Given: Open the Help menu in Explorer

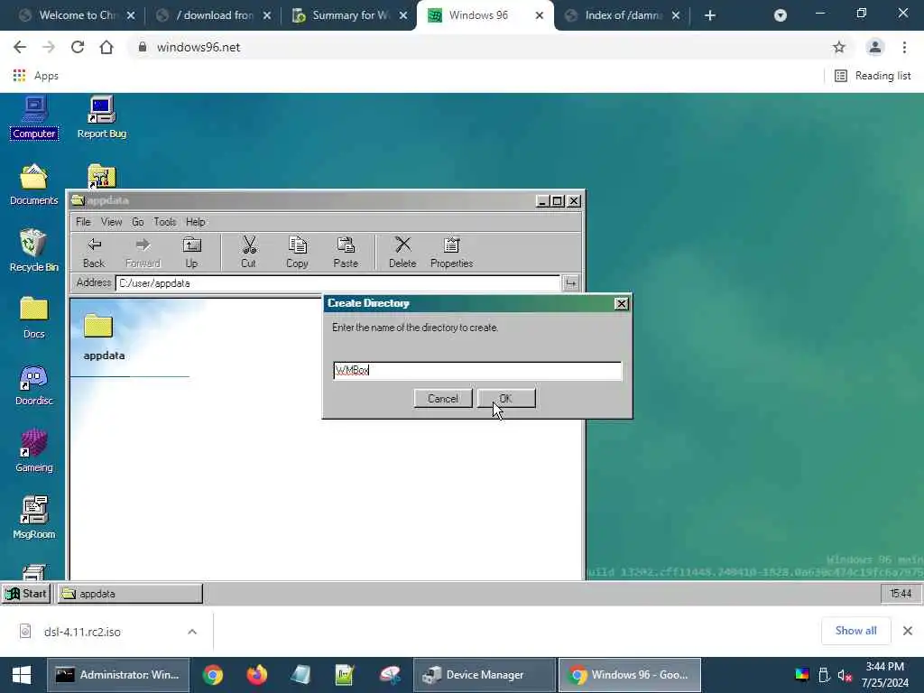Looking at the screenshot, I should tap(196, 222).
